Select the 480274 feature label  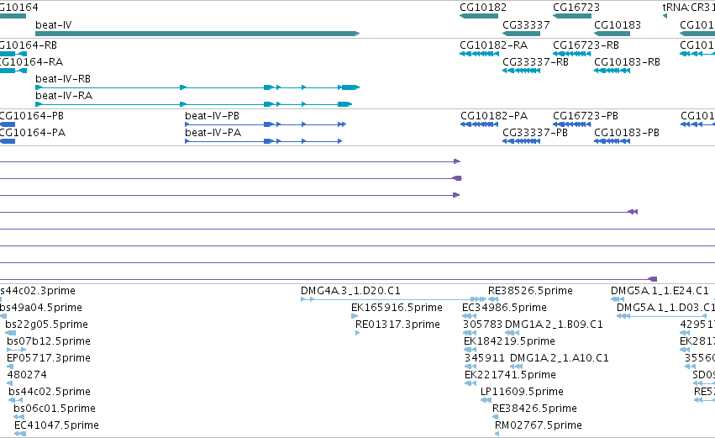coord(26,375)
